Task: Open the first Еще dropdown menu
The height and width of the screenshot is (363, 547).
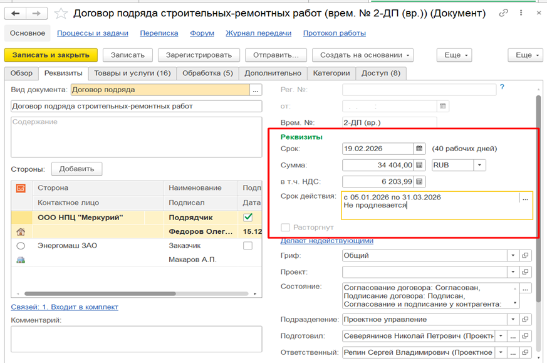Action: pyautogui.click(x=454, y=55)
